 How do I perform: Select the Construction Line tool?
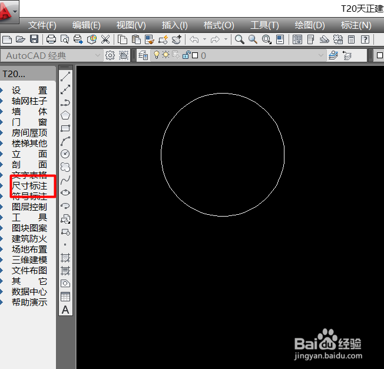65,89
